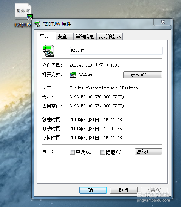Click the size on disk value 6,574,080 字节
Screen dimensions: 181x207
tap(106, 106)
